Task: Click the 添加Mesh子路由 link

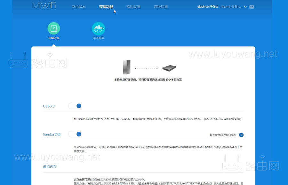Action: coord(207,6)
